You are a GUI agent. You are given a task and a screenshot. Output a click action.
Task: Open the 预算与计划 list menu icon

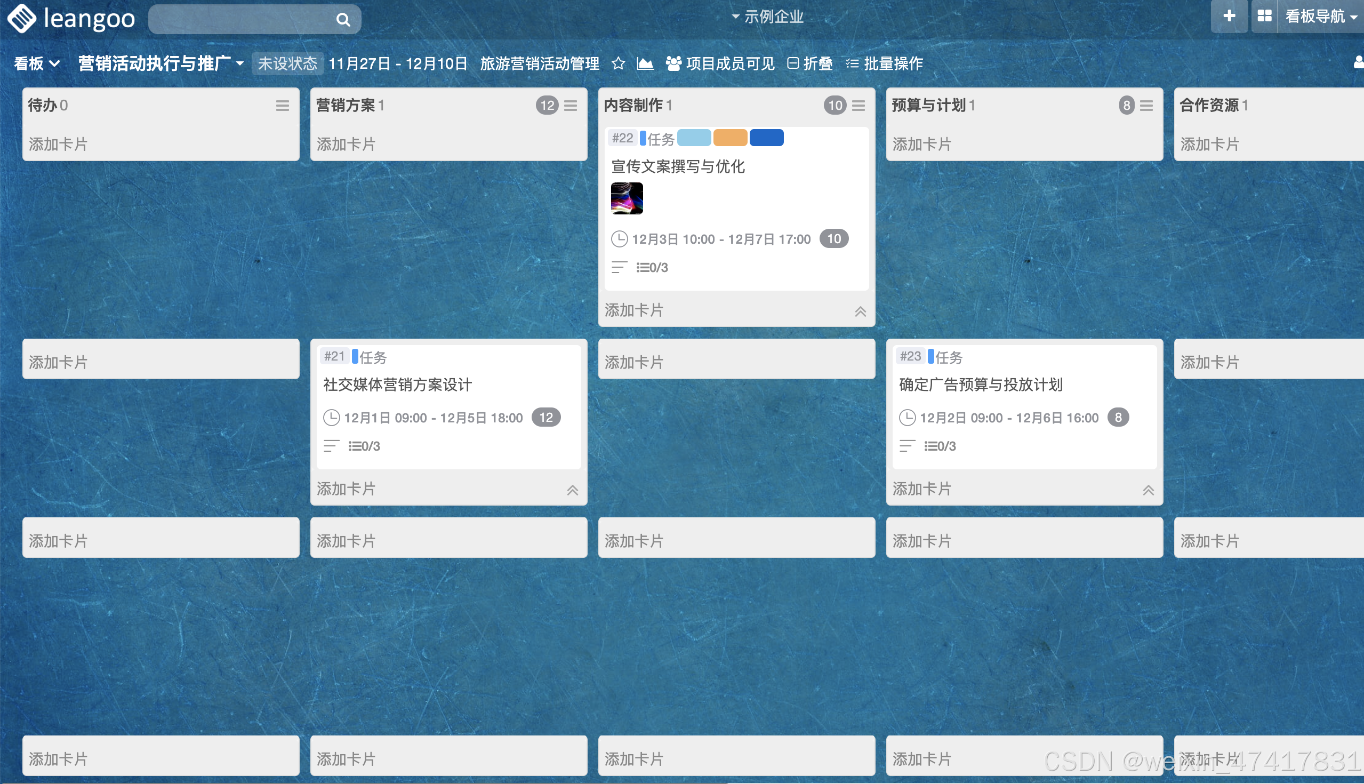tap(1146, 106)
